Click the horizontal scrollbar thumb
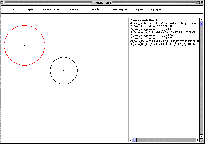 click(x=134, y=140)
